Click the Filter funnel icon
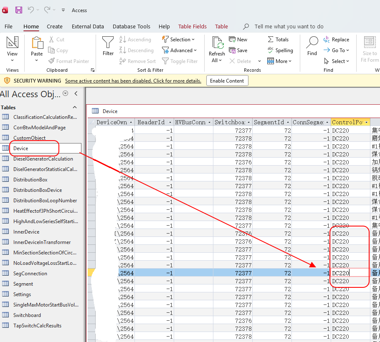 [x=108, y=43]
